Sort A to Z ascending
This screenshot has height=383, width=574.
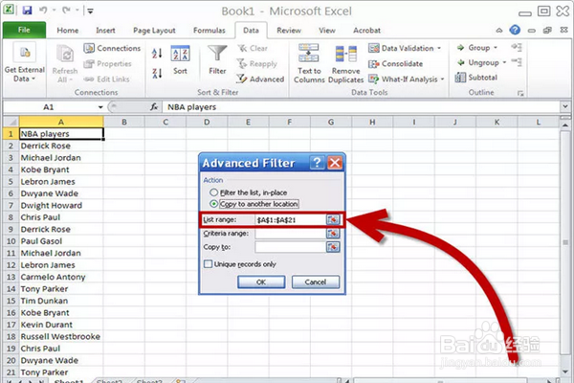[x=157, y=54]
